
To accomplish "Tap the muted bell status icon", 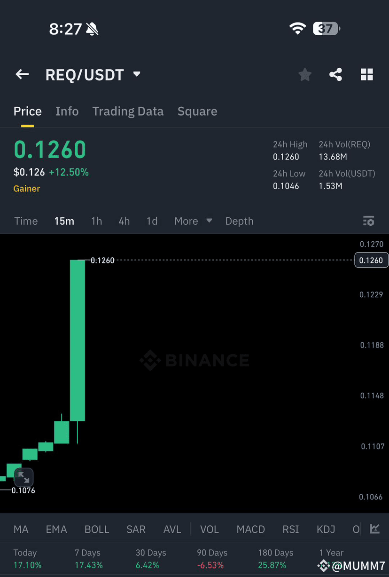I will pos(93,29).
